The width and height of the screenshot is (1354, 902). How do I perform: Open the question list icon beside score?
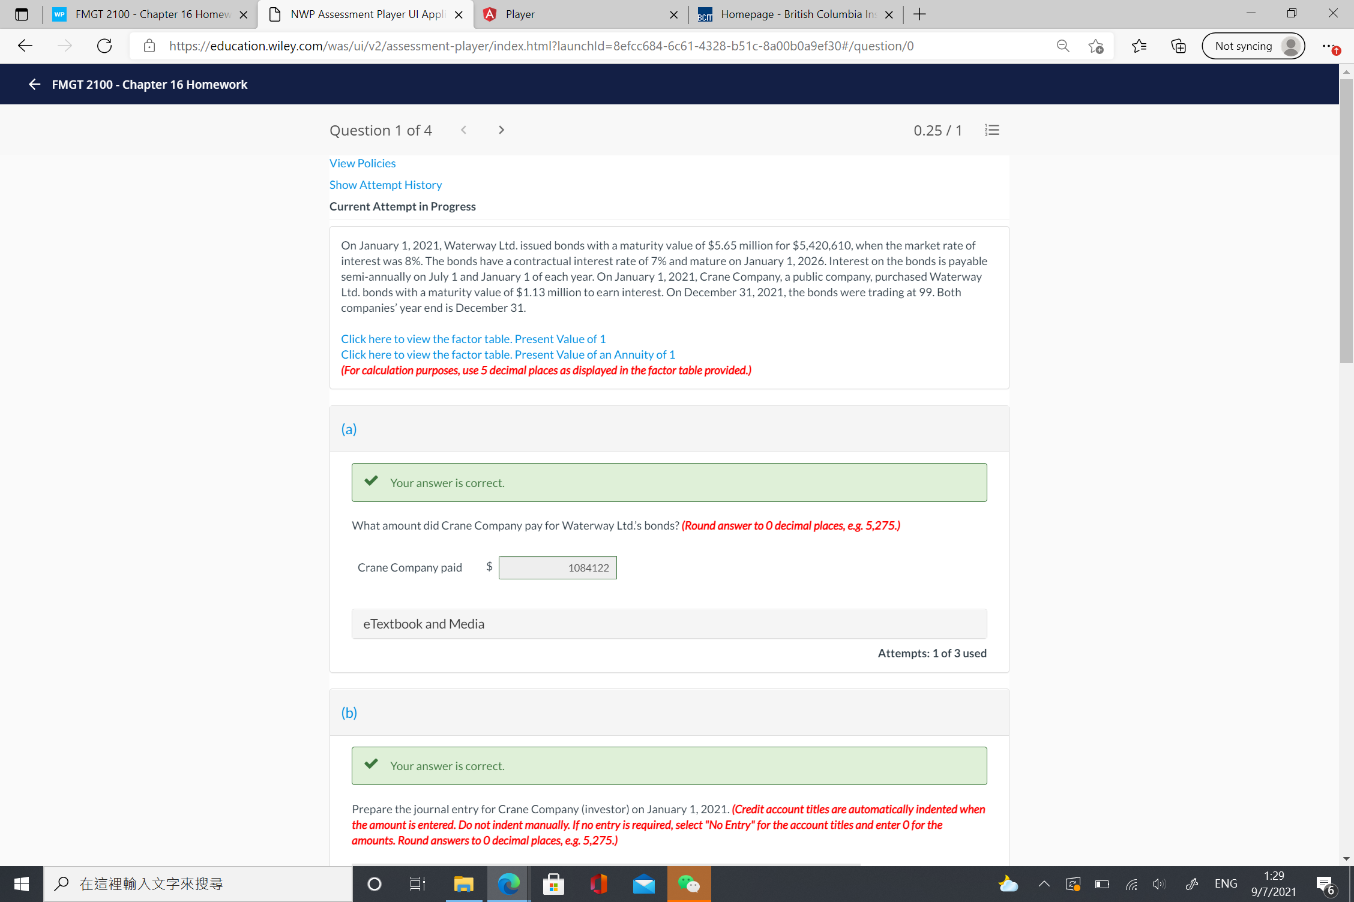(991, 130)
